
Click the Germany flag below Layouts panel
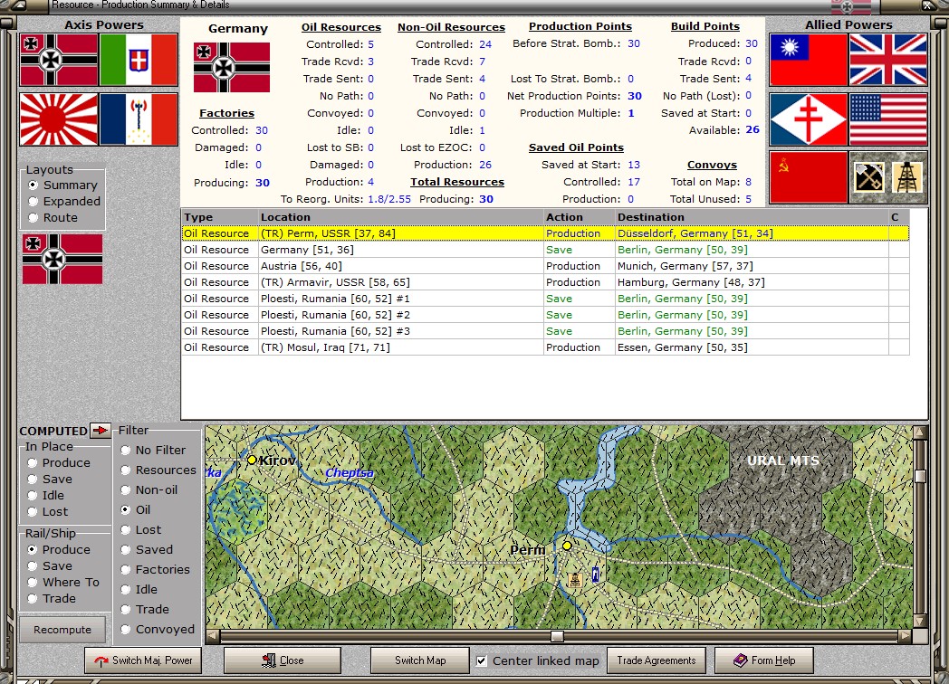point(62,260)
